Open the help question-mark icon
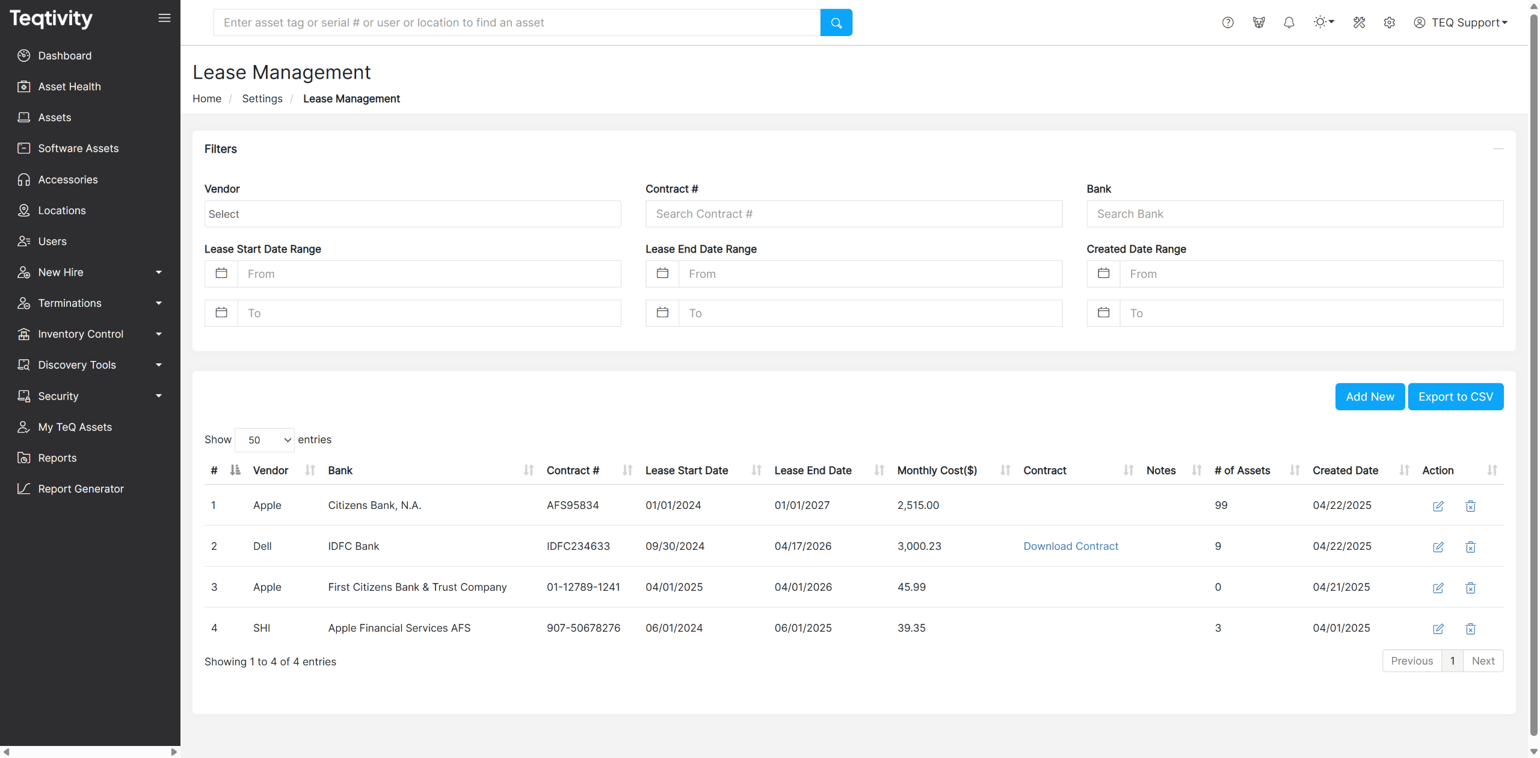The width and height of the screenshot is (1540, 758). (x=1228, y=23)
